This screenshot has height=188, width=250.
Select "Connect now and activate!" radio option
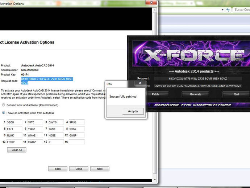pos(3,105)
